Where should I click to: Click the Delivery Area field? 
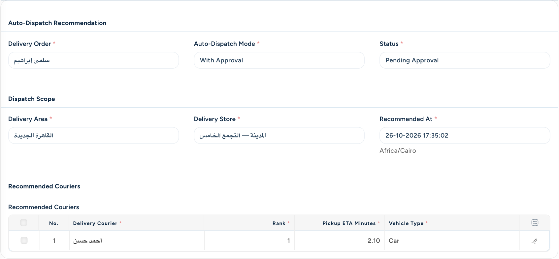[x=93, y=136]
